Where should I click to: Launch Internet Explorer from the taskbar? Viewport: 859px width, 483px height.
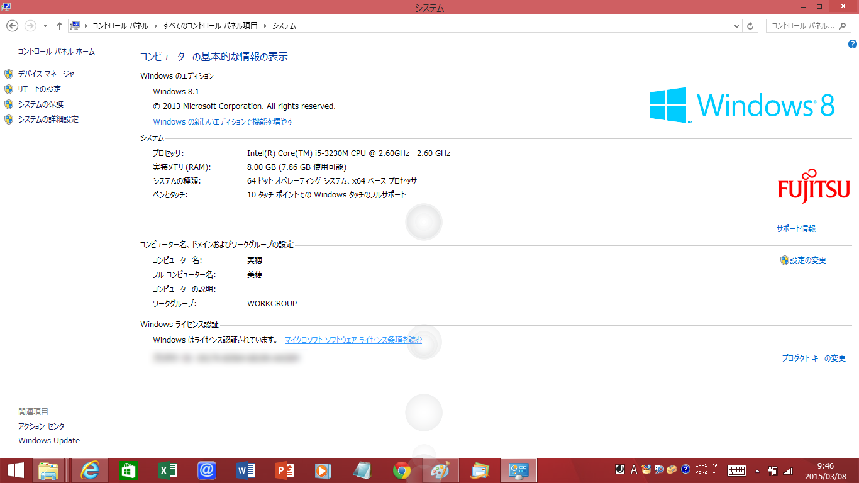pyautogui.click(x=90, y=470)
